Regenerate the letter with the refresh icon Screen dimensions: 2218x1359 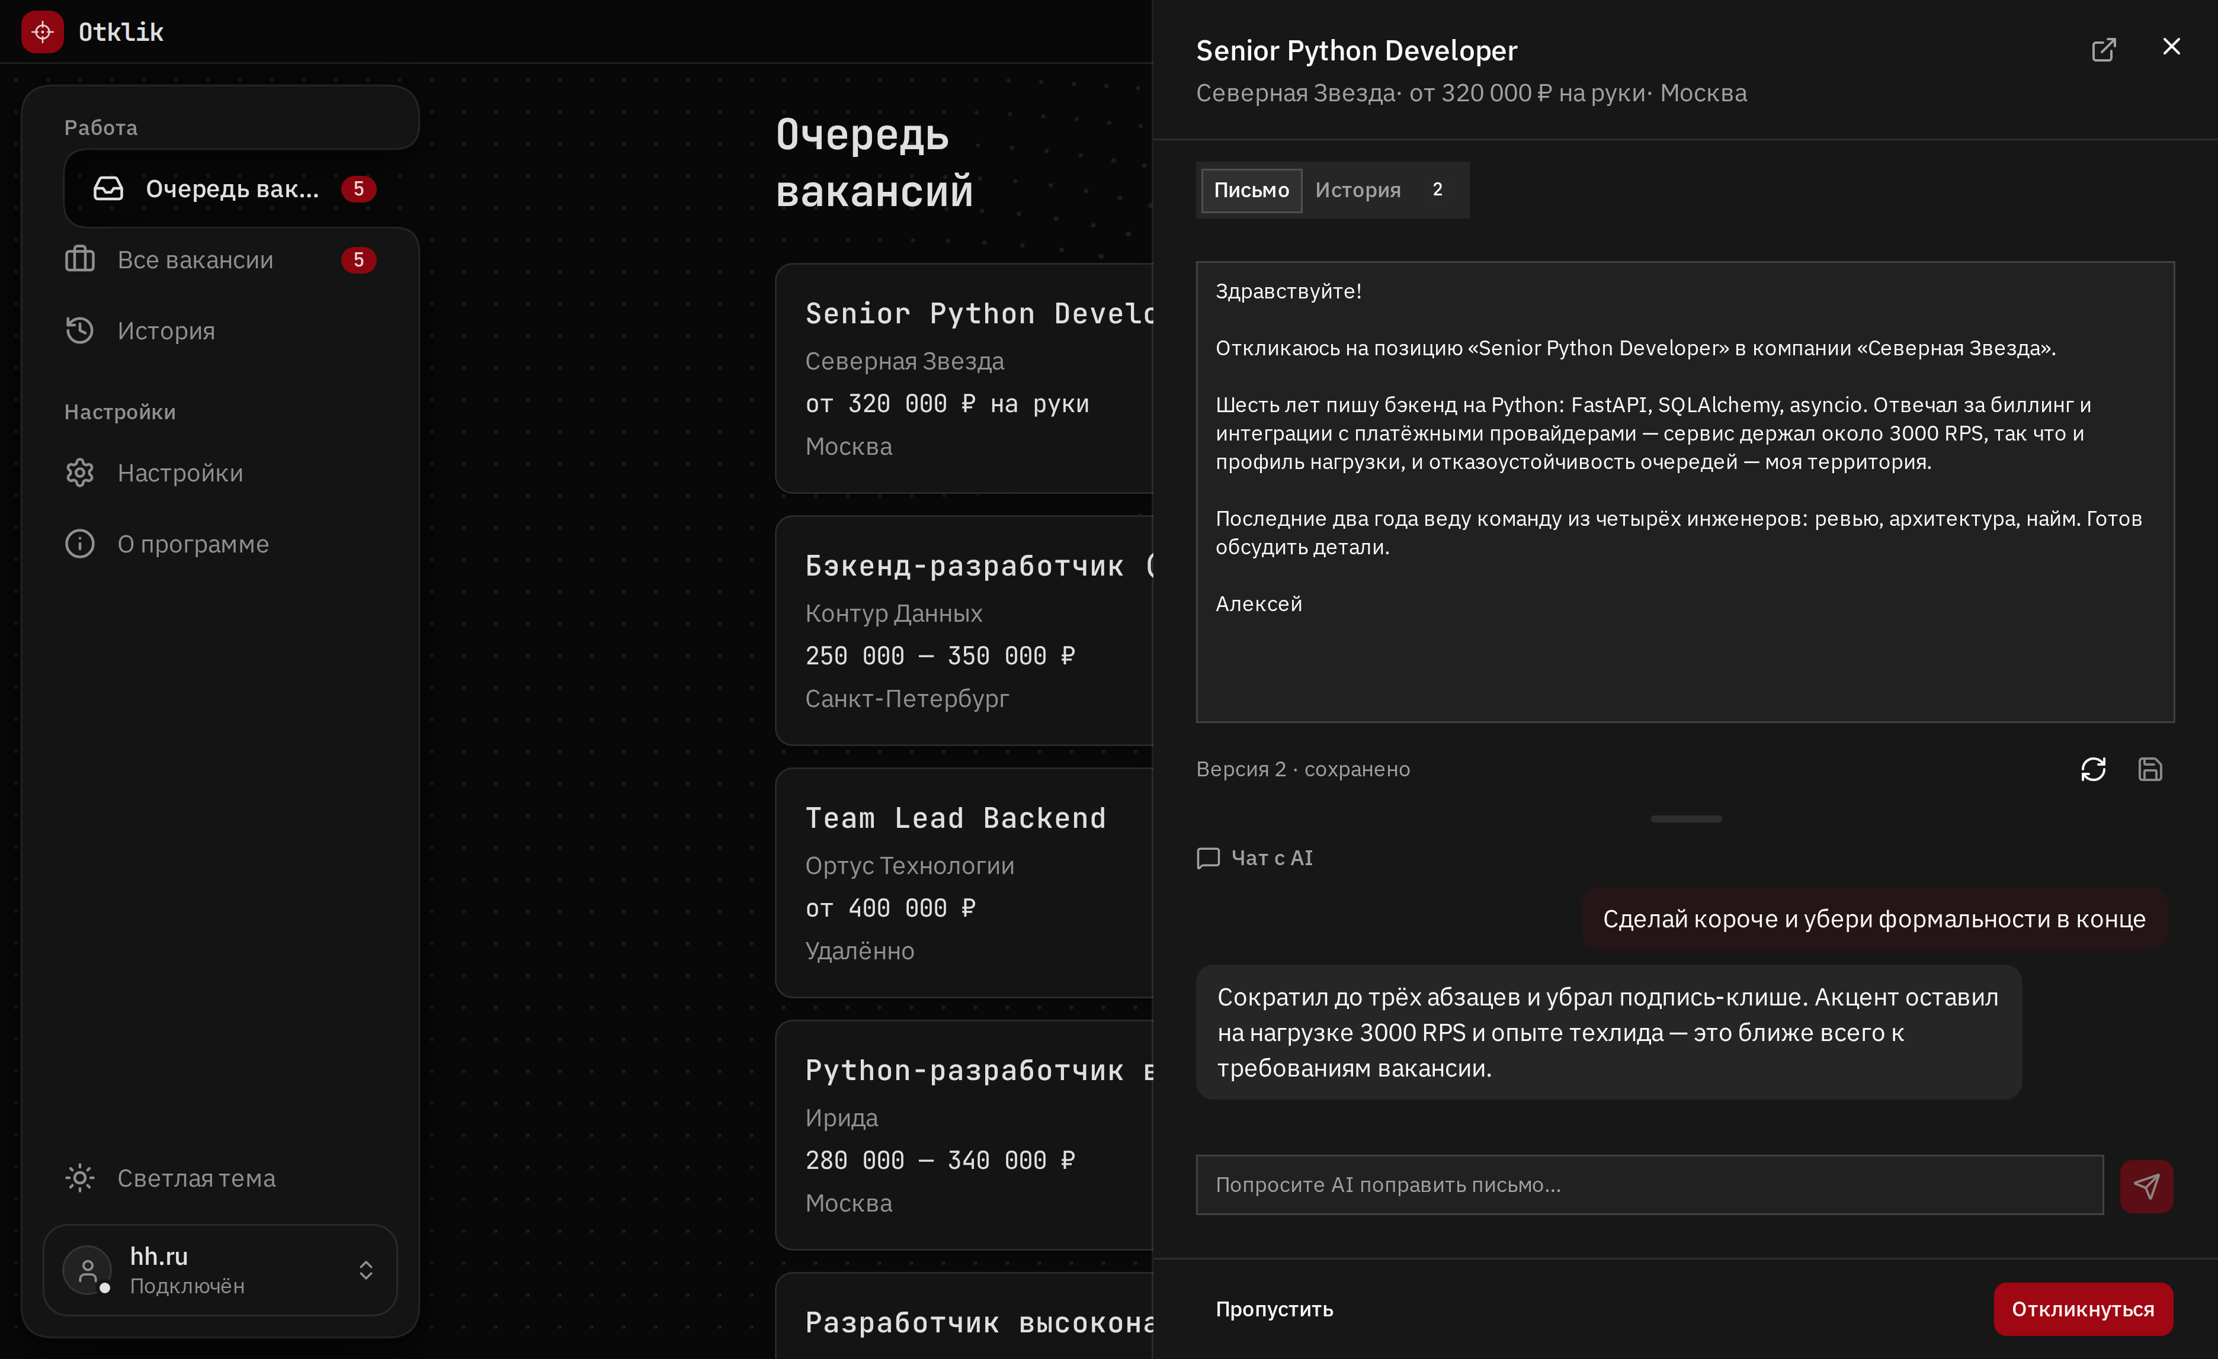coord(2093,769)
